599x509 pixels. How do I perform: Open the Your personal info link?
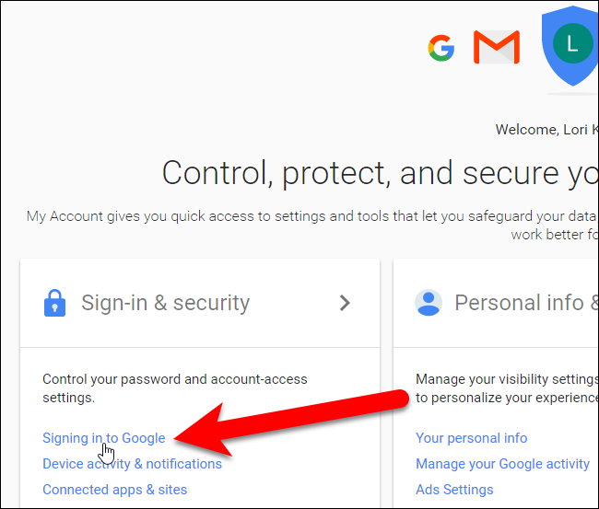471,438
